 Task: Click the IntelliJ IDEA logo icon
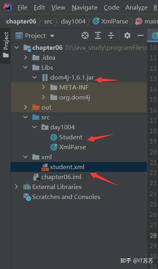pyautogui.click(x=8, y=7)
